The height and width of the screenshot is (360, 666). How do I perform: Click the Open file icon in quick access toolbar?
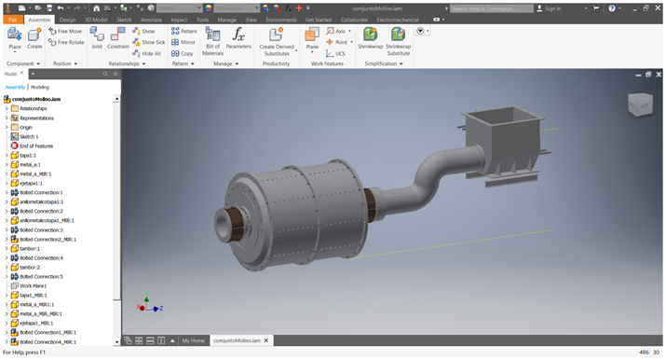(38, 8)
